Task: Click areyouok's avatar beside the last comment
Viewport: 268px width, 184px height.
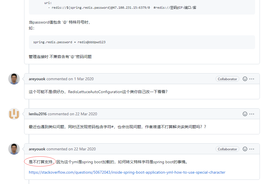Action: tap(14, 149)
